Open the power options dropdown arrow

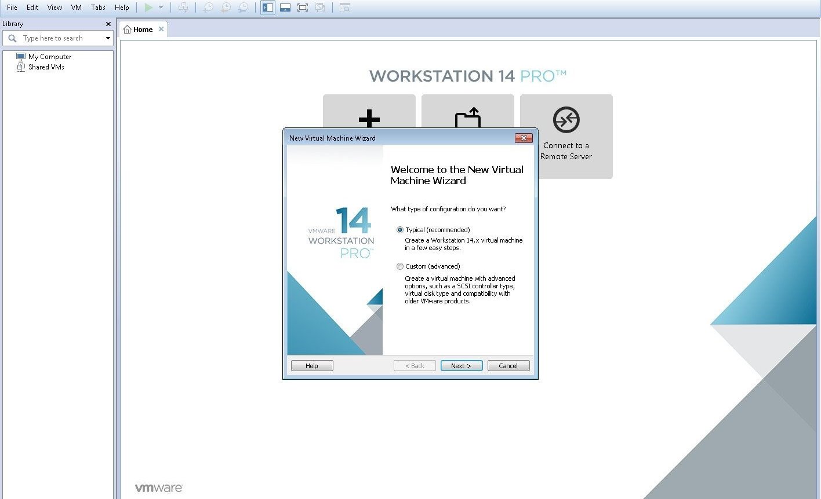161,8
